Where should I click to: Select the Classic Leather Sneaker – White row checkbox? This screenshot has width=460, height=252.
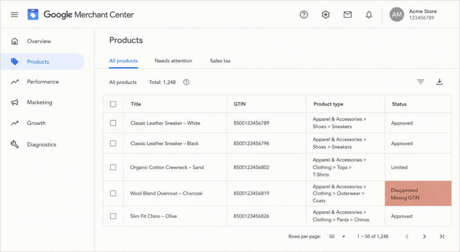tap(113, 123)
